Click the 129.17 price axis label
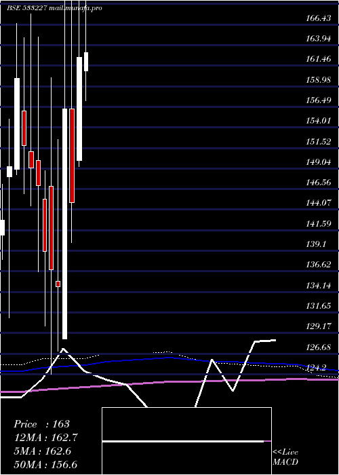 (319, 326)
